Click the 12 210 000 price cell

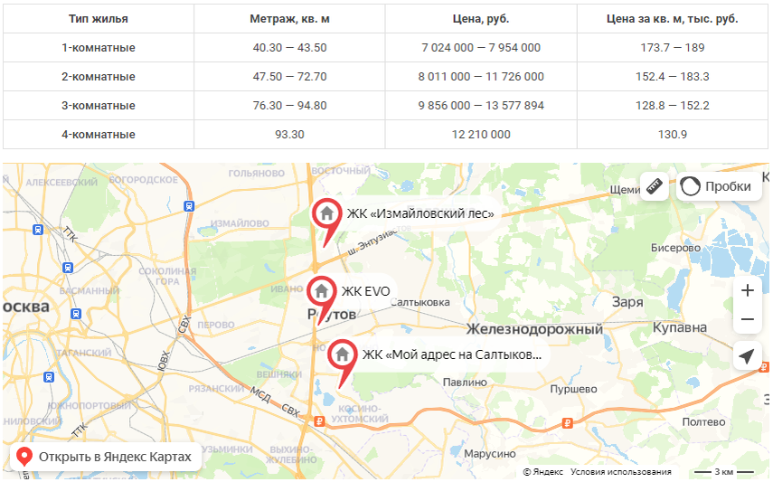[481, 134]
